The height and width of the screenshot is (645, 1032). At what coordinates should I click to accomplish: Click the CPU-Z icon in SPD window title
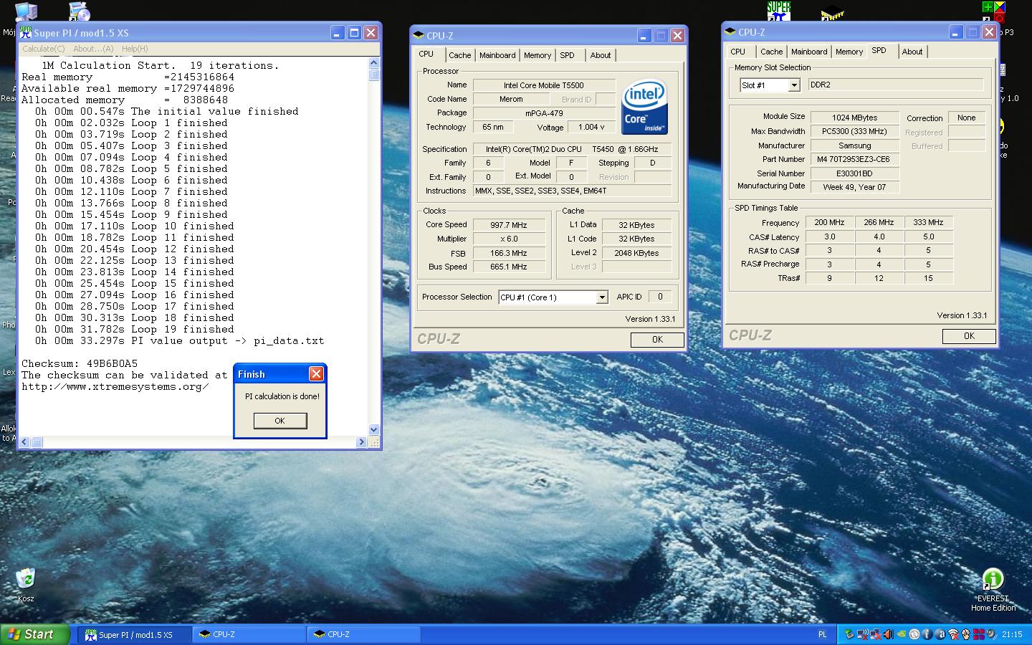(x=730, y=32)
